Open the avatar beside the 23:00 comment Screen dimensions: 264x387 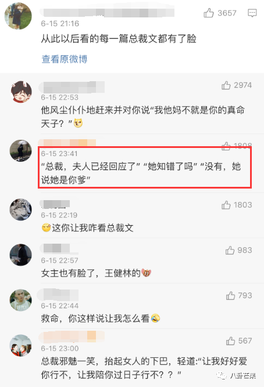pos(21,345)
